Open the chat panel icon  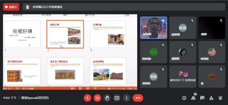202,98
